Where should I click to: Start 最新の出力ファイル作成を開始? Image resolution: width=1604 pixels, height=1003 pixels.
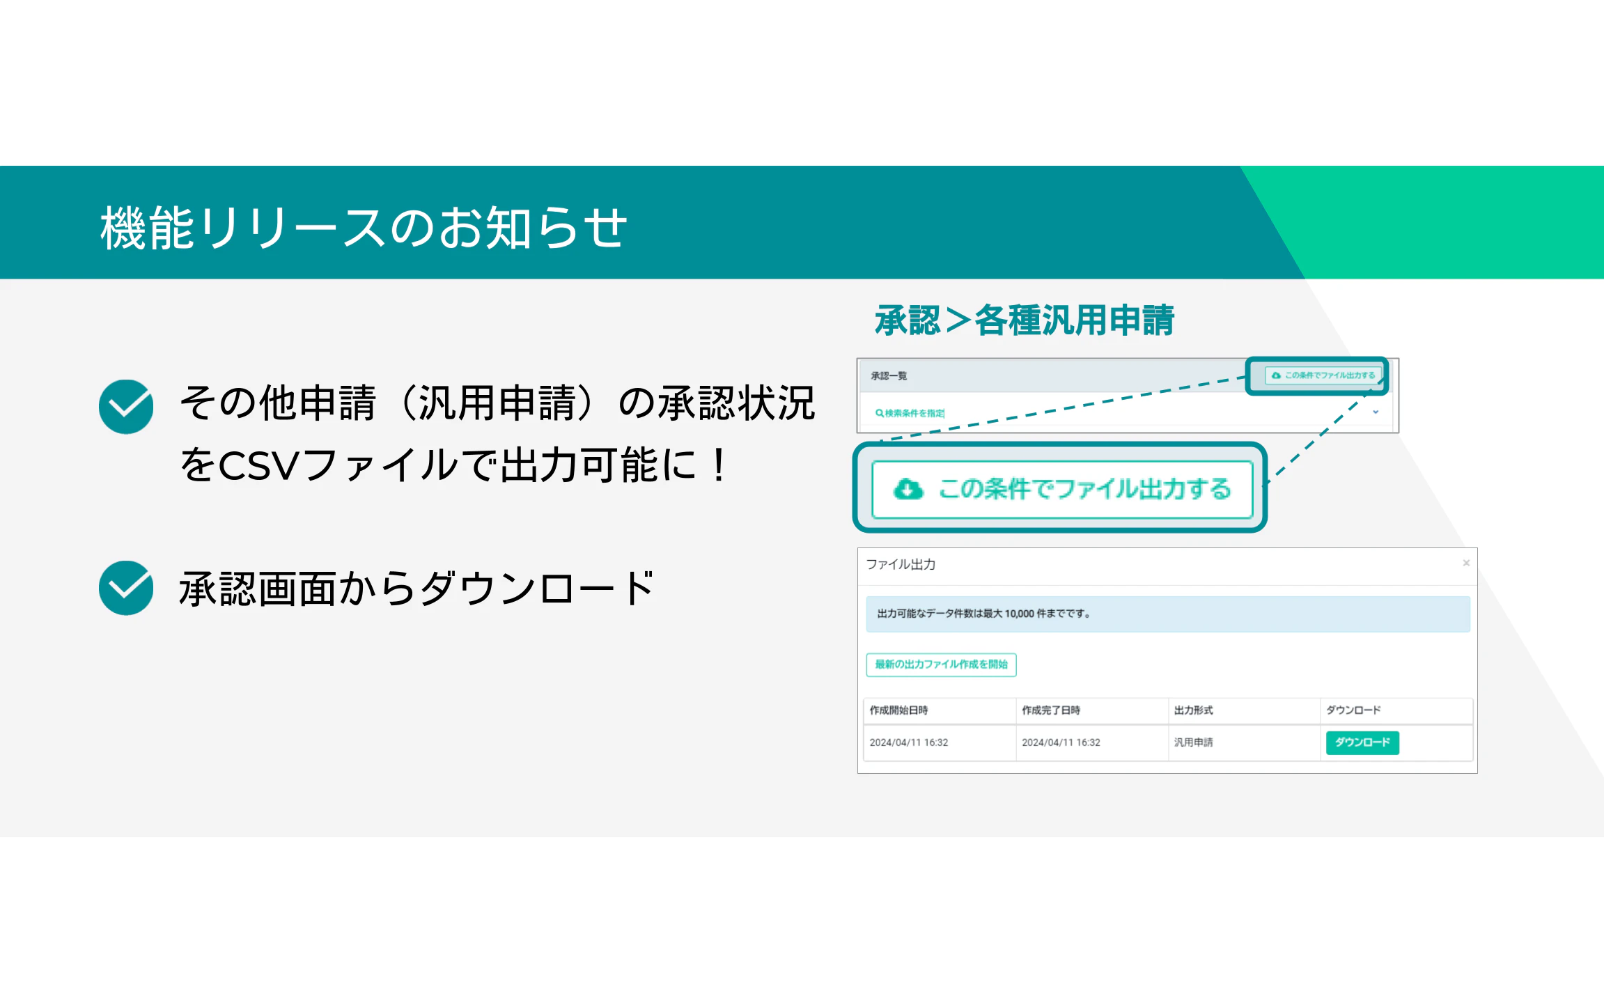(x=941, y=664)
